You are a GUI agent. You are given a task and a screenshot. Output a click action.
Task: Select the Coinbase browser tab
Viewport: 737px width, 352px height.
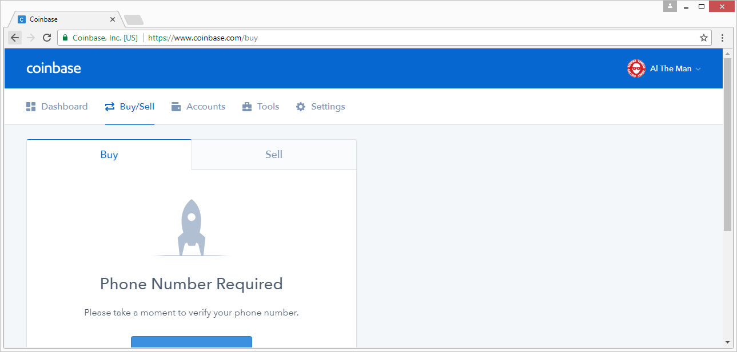coord(67,19)
